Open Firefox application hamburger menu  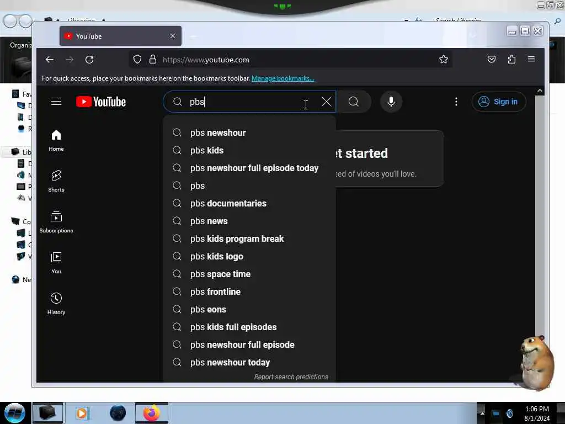point(531,60)
